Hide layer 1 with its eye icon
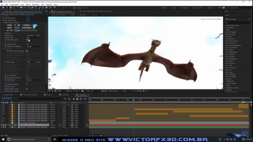The image size is (253, 142). 2,105
